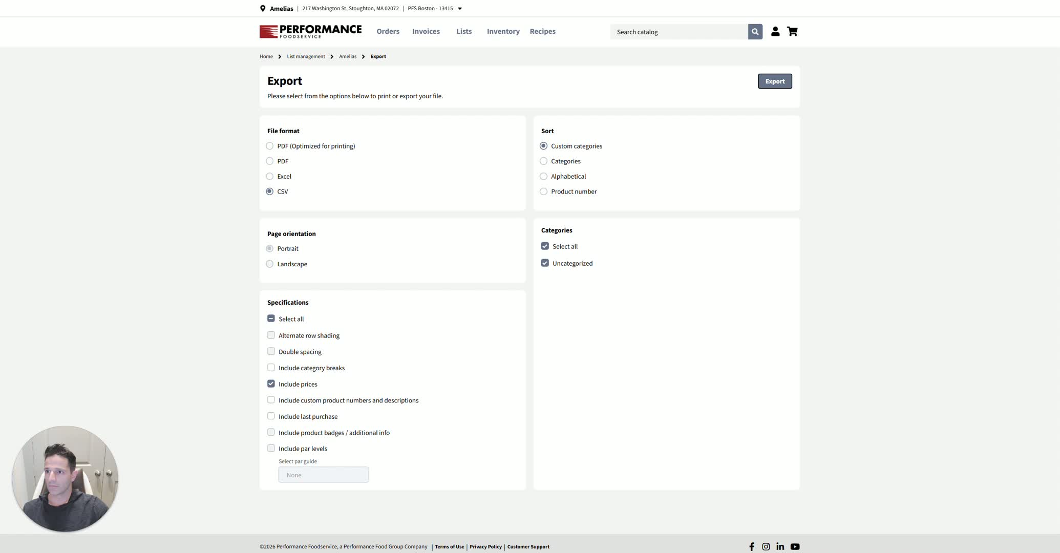Choose Alphabetical sort option

coord(543,176)
